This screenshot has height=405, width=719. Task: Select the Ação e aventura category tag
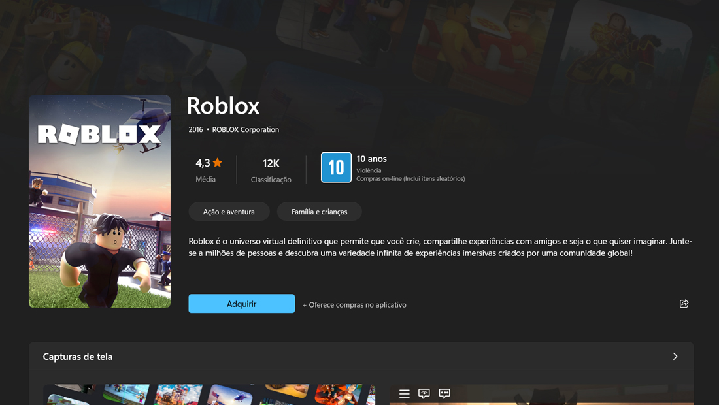pos(229,212)
